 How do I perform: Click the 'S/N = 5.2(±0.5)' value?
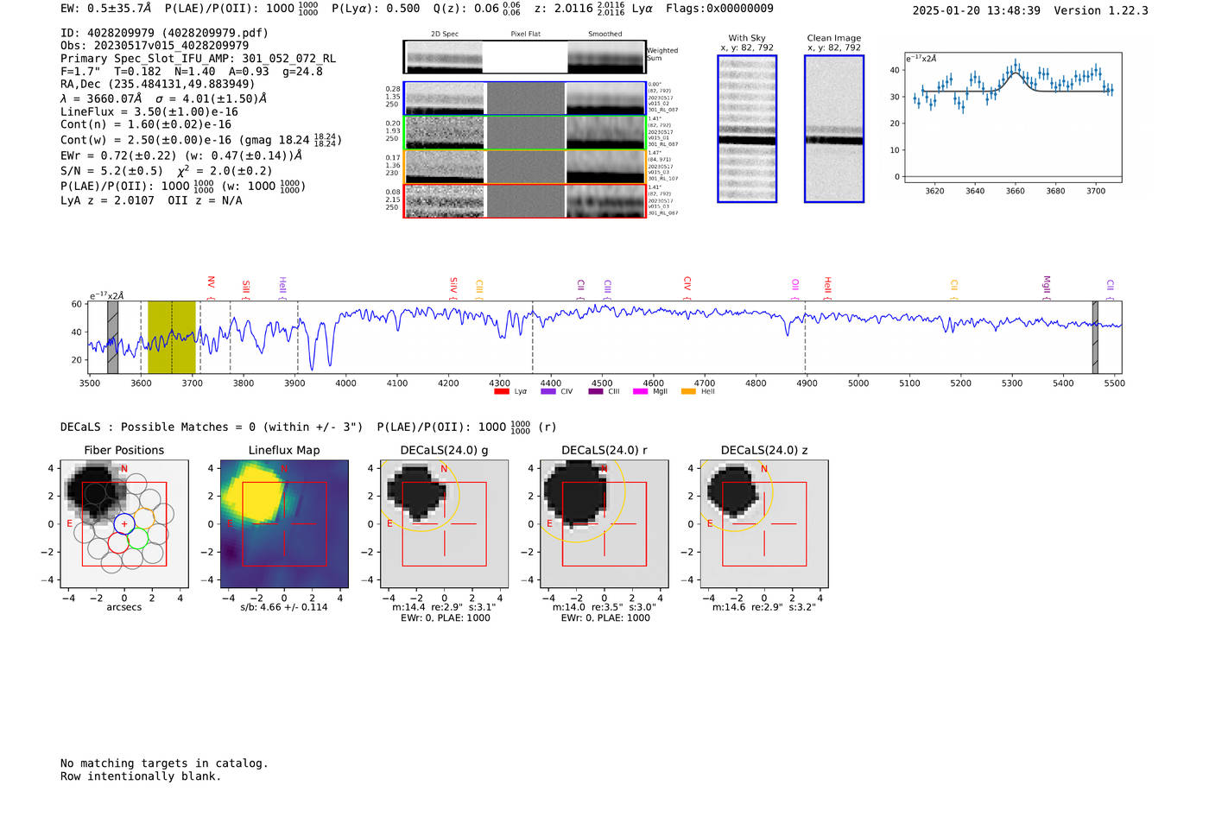pyautogui.click(x=111, y=171)
